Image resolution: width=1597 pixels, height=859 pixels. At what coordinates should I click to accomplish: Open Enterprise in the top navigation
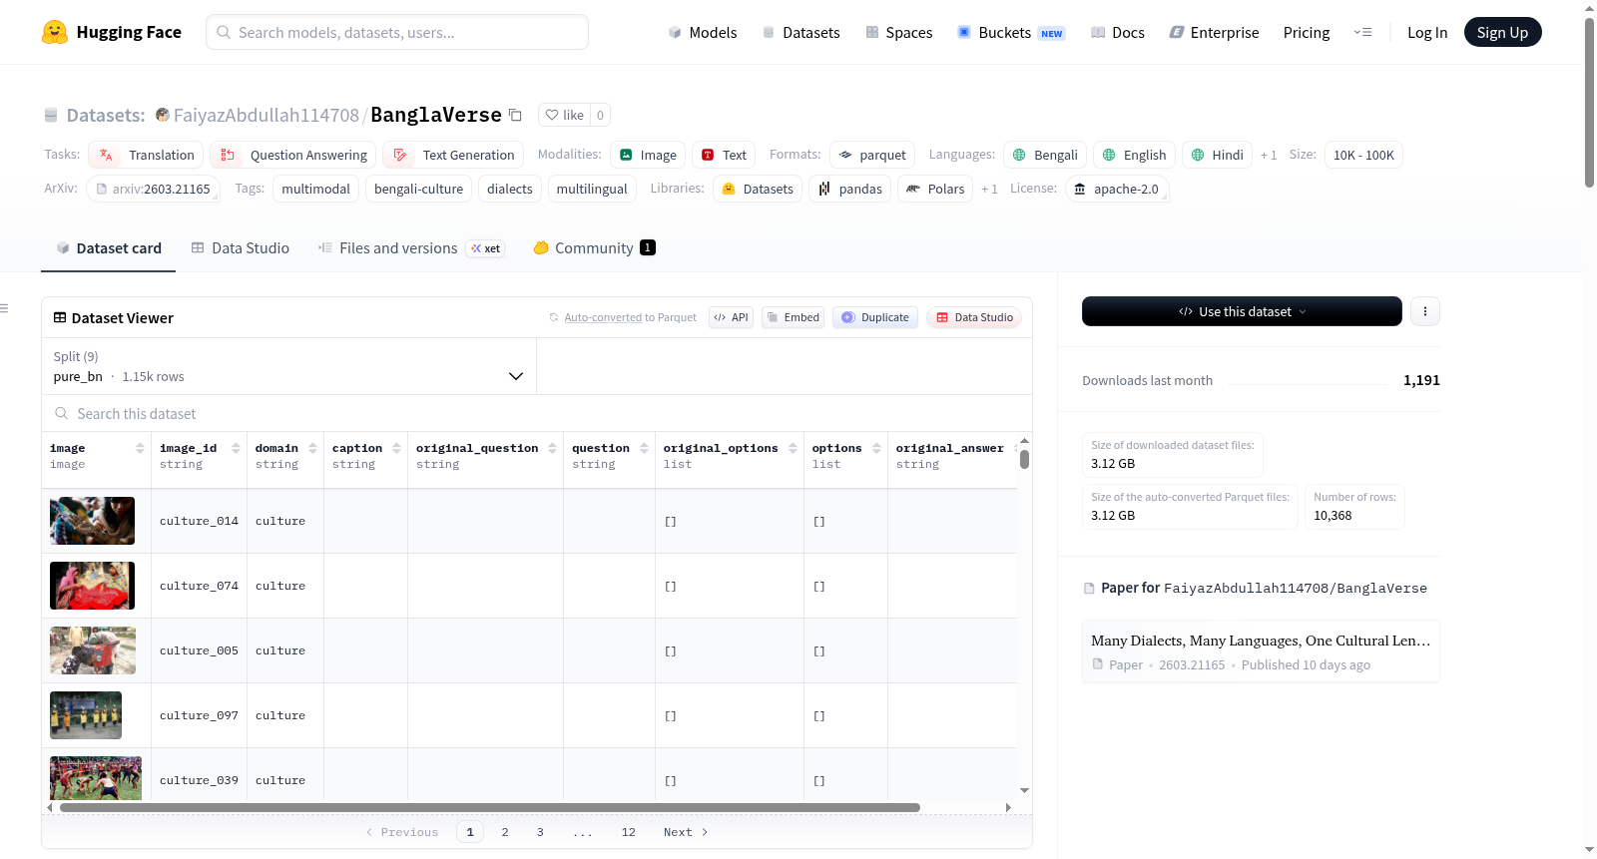click(1214, 32)
